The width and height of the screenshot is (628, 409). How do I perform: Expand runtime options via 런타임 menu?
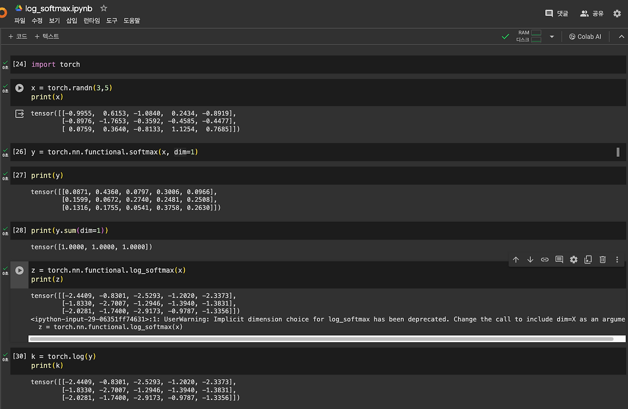(91, 21)
